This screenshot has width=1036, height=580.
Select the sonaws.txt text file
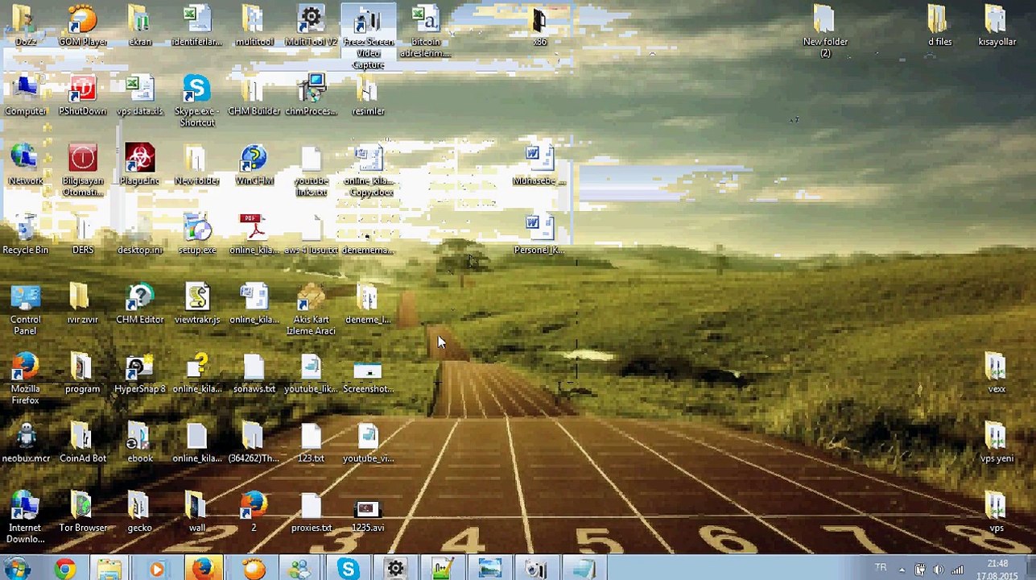tap(254, 374)
